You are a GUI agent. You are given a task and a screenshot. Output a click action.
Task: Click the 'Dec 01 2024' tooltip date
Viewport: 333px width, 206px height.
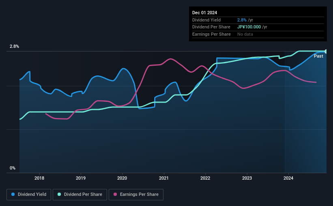point(204,13)
